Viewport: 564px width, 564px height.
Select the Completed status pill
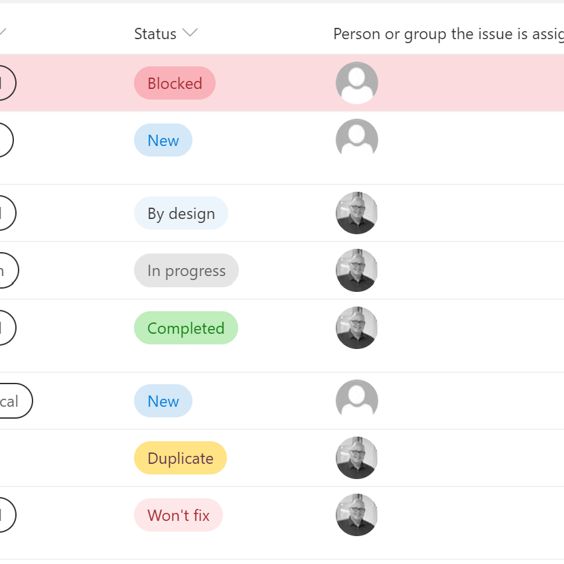click(186, 328)
